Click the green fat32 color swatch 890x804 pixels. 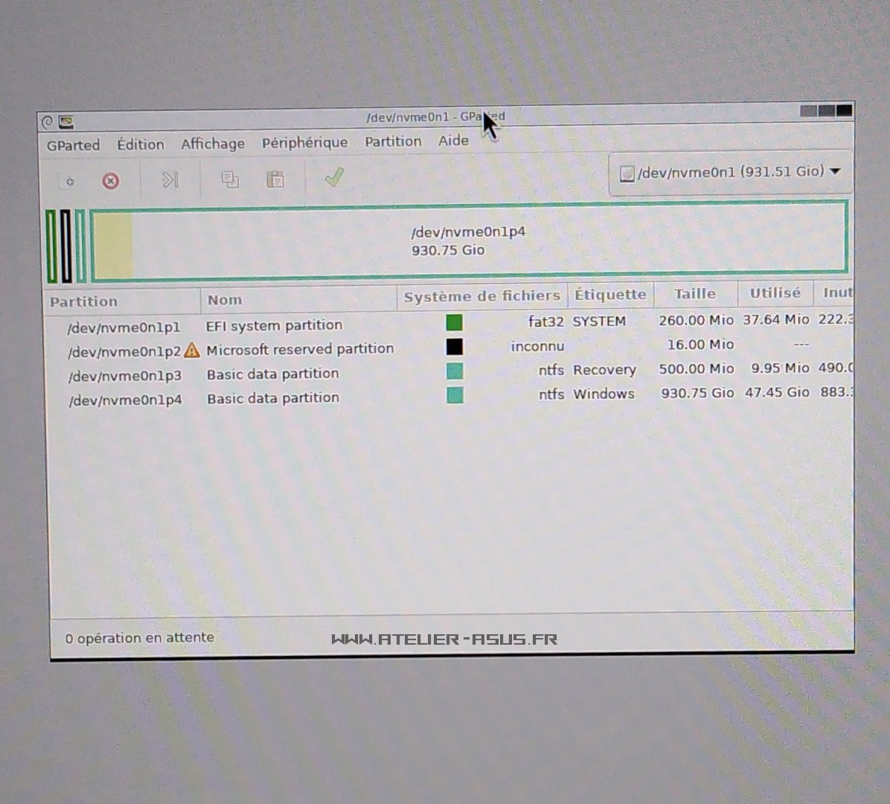point(454,322)
